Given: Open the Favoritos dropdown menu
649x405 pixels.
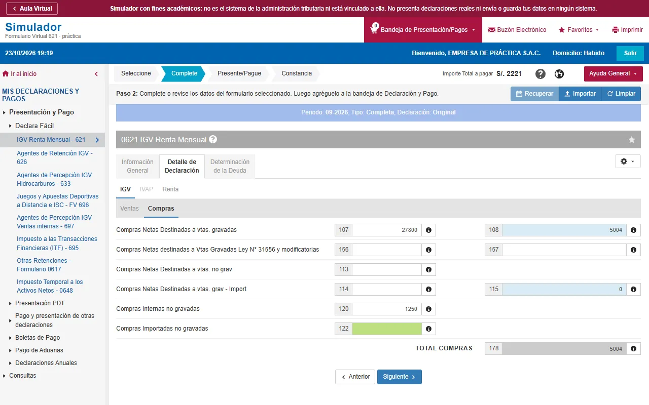Looking at the screenshot, I should 579,30.
